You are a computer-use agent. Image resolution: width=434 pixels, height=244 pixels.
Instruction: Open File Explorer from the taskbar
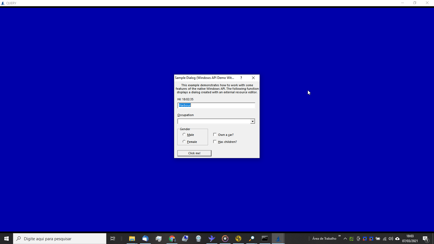(x=132, y=239)
